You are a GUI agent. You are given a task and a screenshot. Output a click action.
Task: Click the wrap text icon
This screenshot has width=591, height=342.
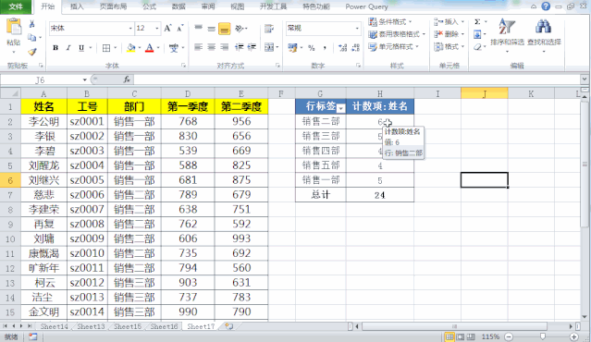[269, 29]
